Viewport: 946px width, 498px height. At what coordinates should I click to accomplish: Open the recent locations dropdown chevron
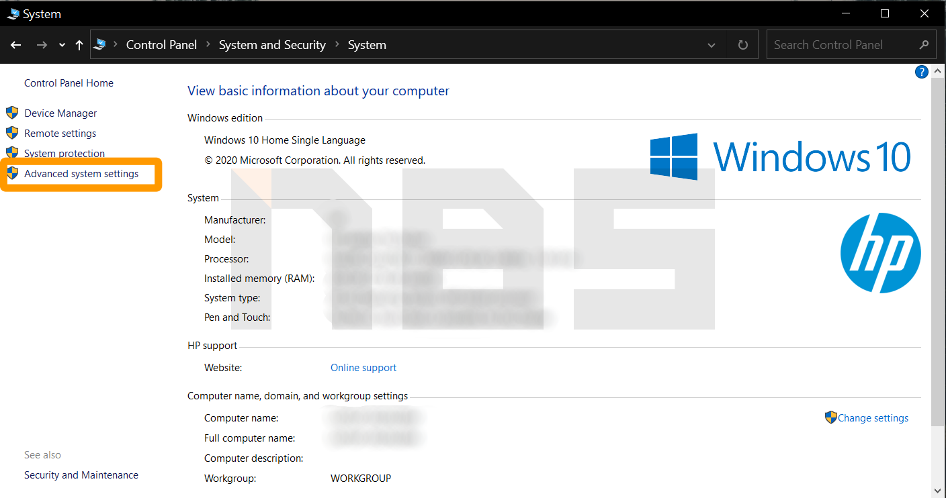(x=62, y=45)
